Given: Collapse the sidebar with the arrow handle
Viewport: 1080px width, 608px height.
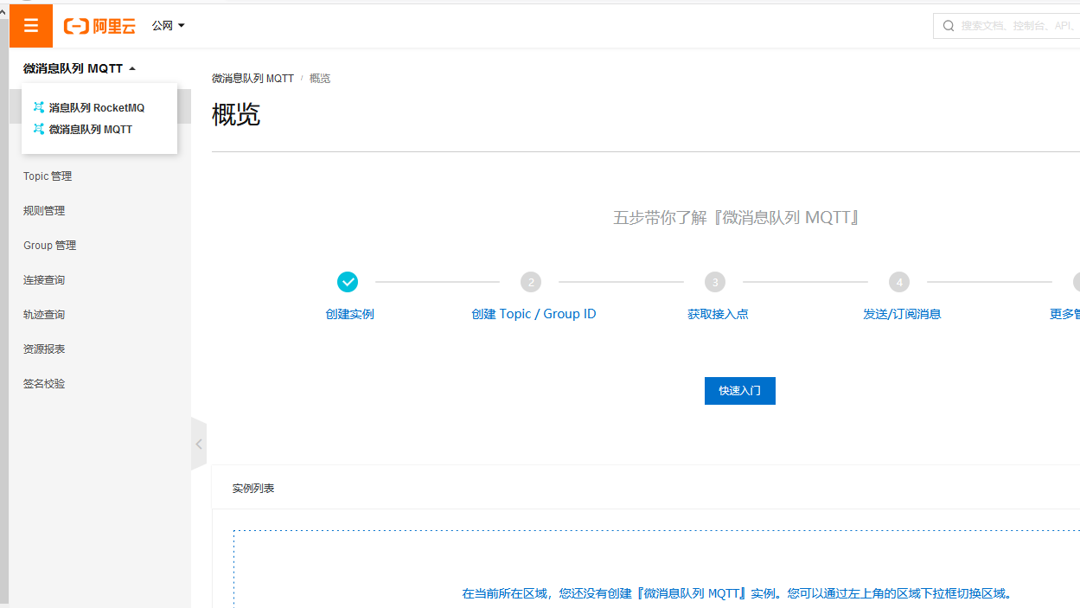Looking at the screenshot, I should click(x=199, y=445).
